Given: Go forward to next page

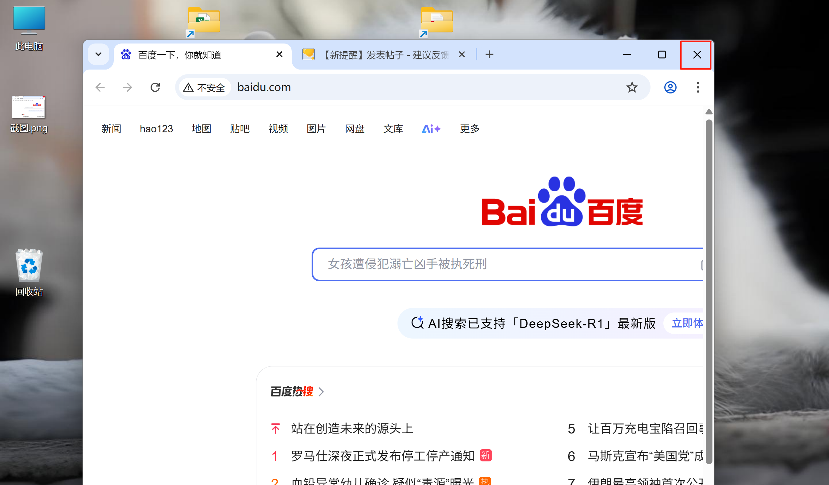Looking at the screenshot, I should [x=127, y=87].
